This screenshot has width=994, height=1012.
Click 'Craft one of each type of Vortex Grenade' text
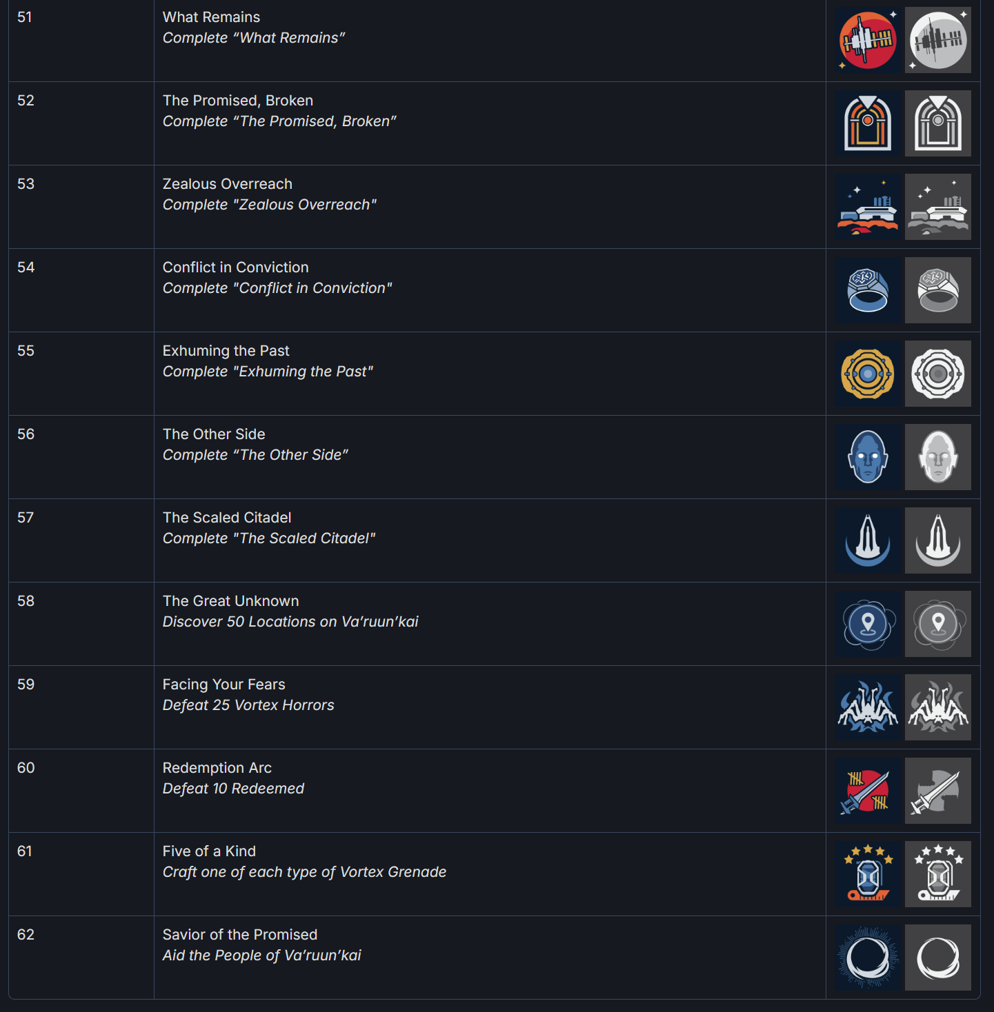304,872
